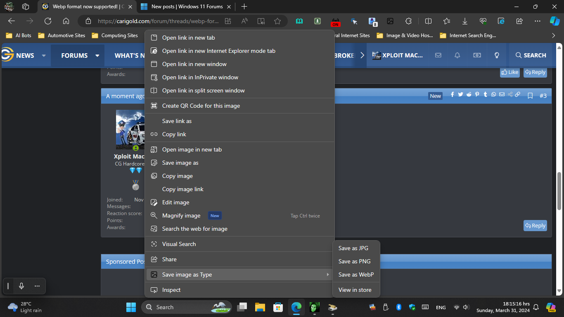Choose Search the web for image
Image resolution: width=564 pixels, height=317 pixels.
pyautogui.click(x=239, y=229)
